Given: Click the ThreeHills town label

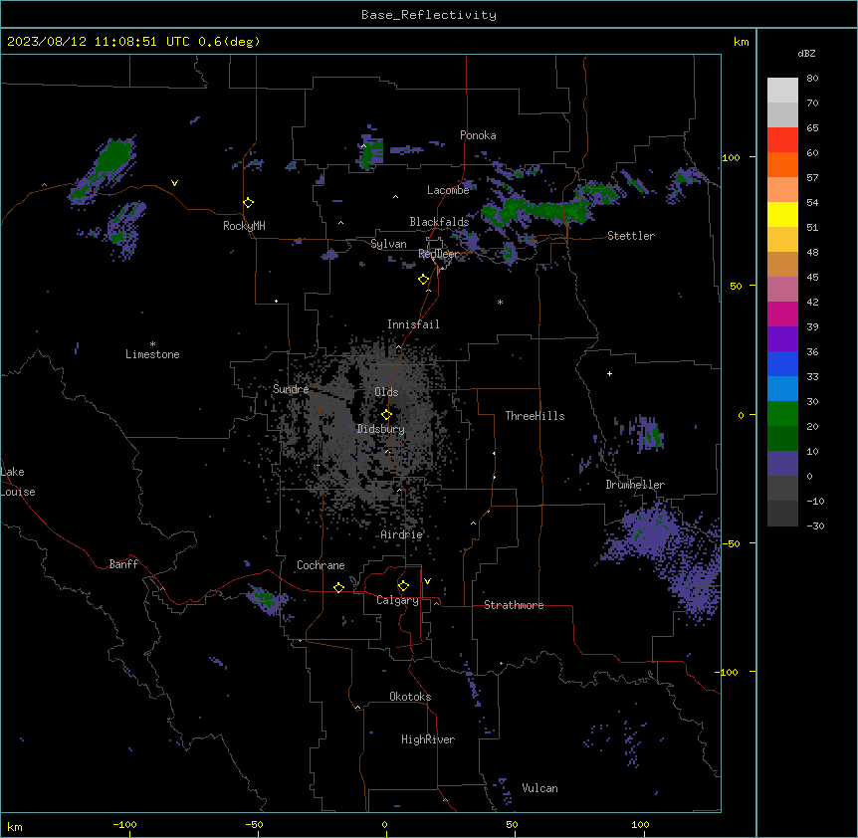Looking at the screenshot, I should (x=535, y=416).
